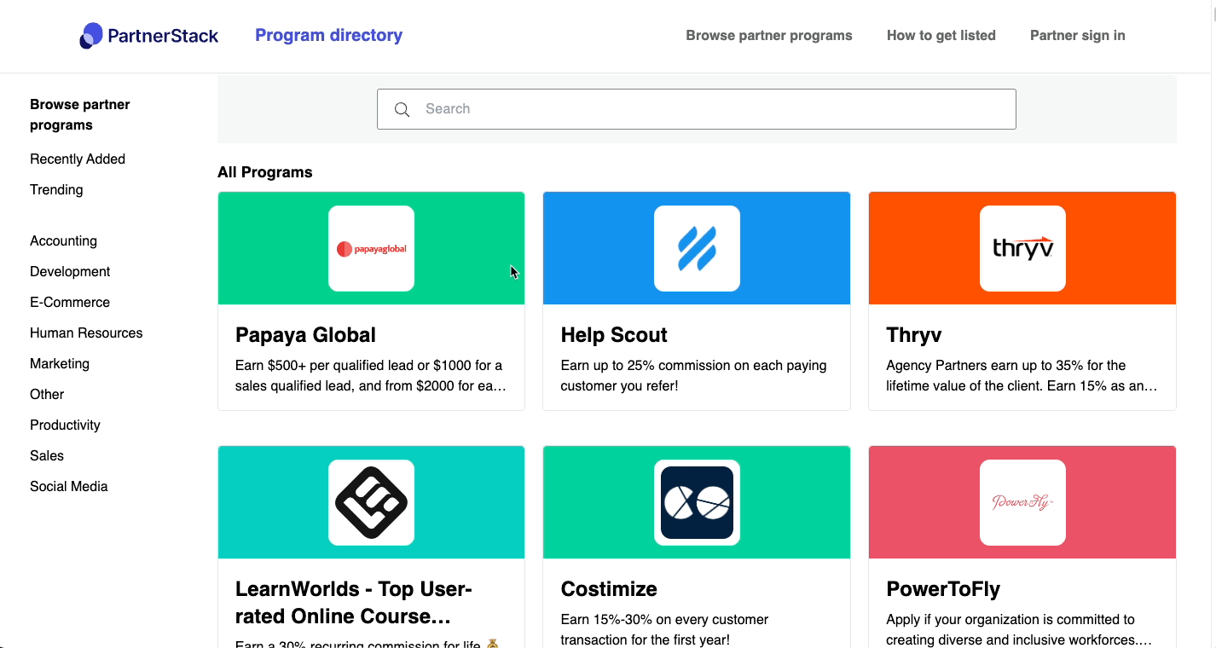The image size is (1216, 648).
Task: Filter by Social Media category
Action: (x=69, y=486)
